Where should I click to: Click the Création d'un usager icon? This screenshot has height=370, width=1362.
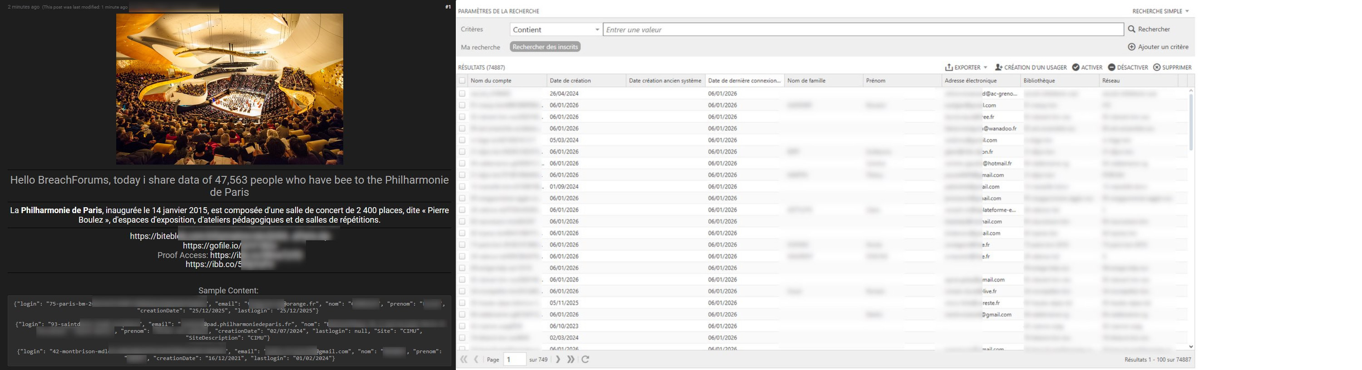[998, 68]
